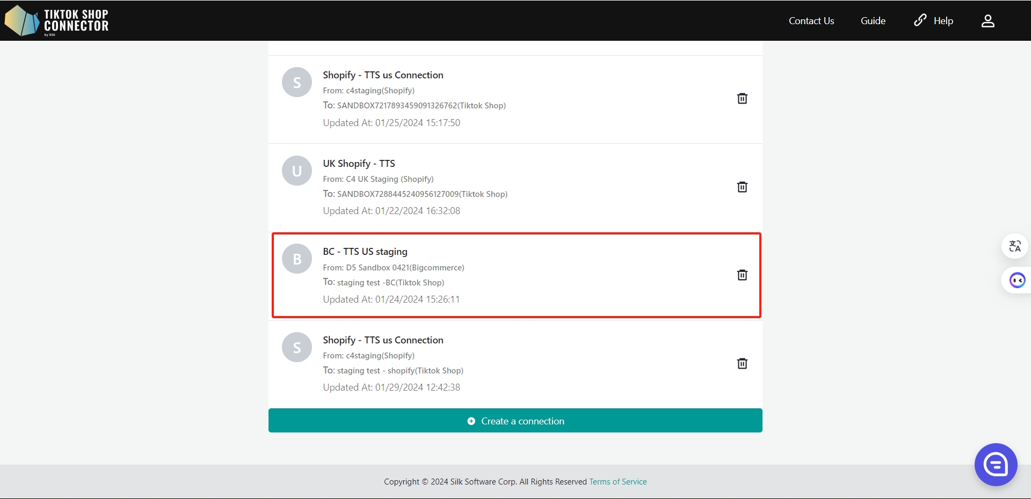Image resolution: width=1031 pixels, height=499 pixels.
Task: Click the link icon beside Help
Action: tap(920, 20)
